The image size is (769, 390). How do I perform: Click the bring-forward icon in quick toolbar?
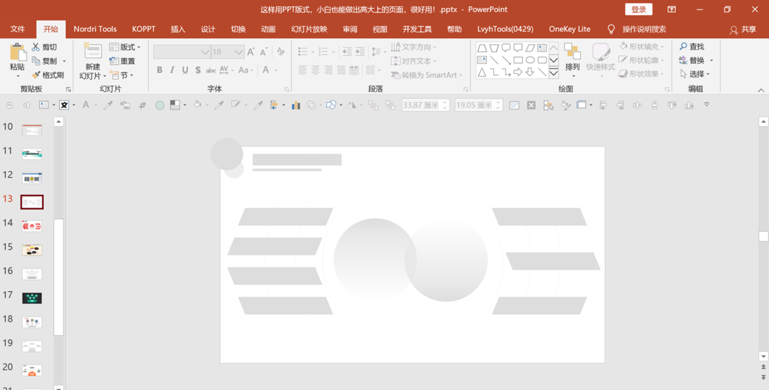pos(373,105)
